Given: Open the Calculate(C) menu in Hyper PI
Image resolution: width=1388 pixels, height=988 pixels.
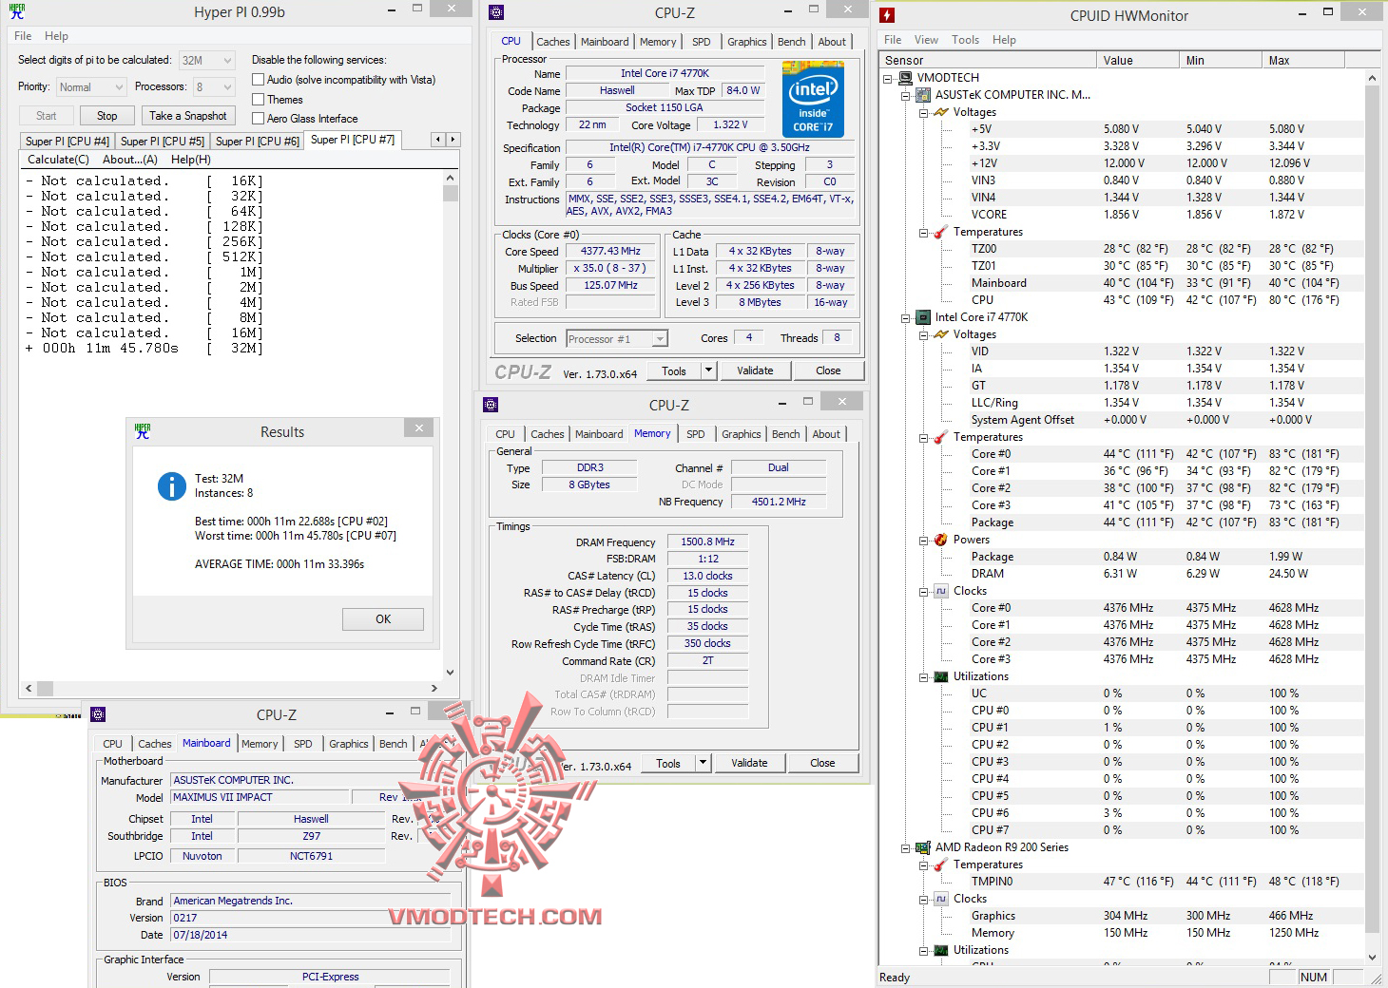Looking at the screenshot, I should pyautogui.click(x=58, y=160).
